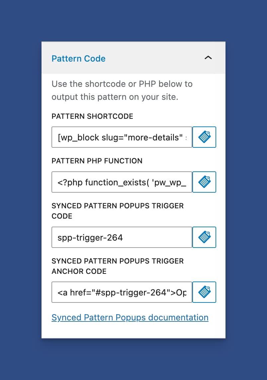Click the Pattern Code panel title
The image size is (267, 380).
(79, 59)
